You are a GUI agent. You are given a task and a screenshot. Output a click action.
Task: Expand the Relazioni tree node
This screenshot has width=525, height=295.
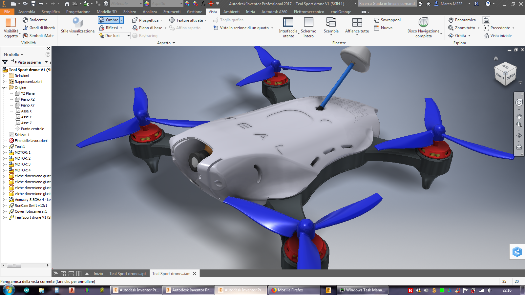pyautogui.click(x=4, y=76)
